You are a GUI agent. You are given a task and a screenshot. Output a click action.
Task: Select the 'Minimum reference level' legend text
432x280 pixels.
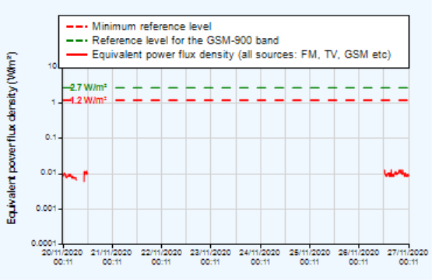tap(152, 26)
